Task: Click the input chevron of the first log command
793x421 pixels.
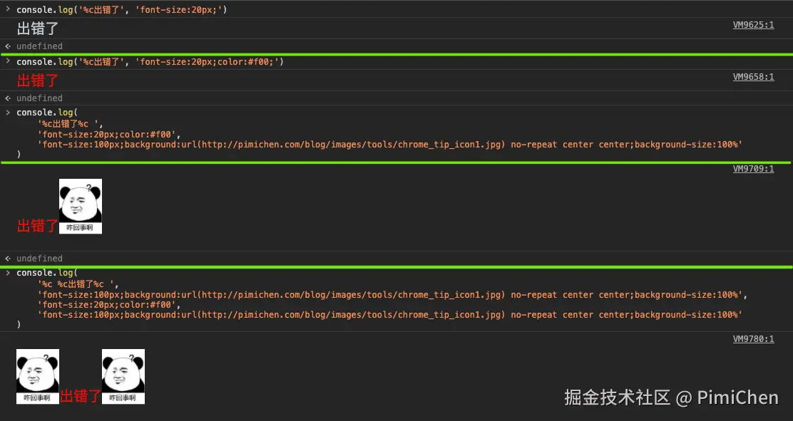Action: 8,10
